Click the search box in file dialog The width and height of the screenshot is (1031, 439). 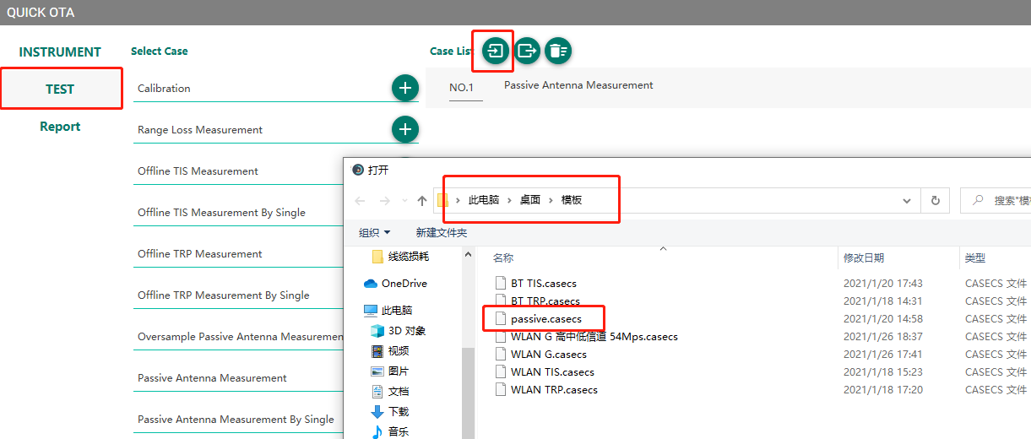click(x=996, y=201)
